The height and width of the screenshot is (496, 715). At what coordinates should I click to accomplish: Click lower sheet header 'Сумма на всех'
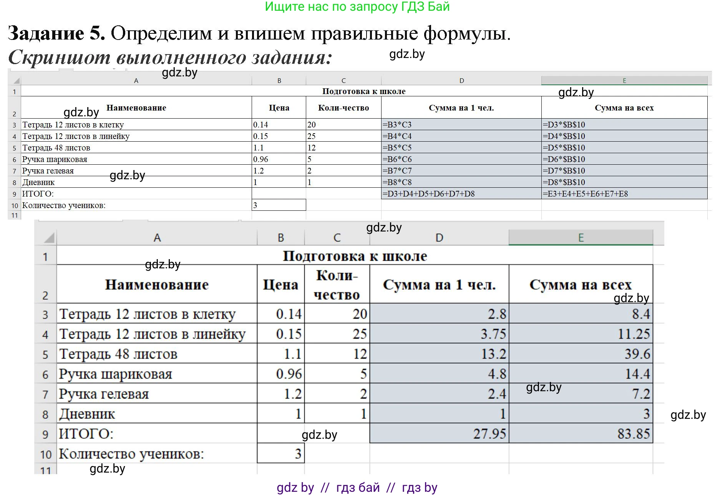pos(581,284)
